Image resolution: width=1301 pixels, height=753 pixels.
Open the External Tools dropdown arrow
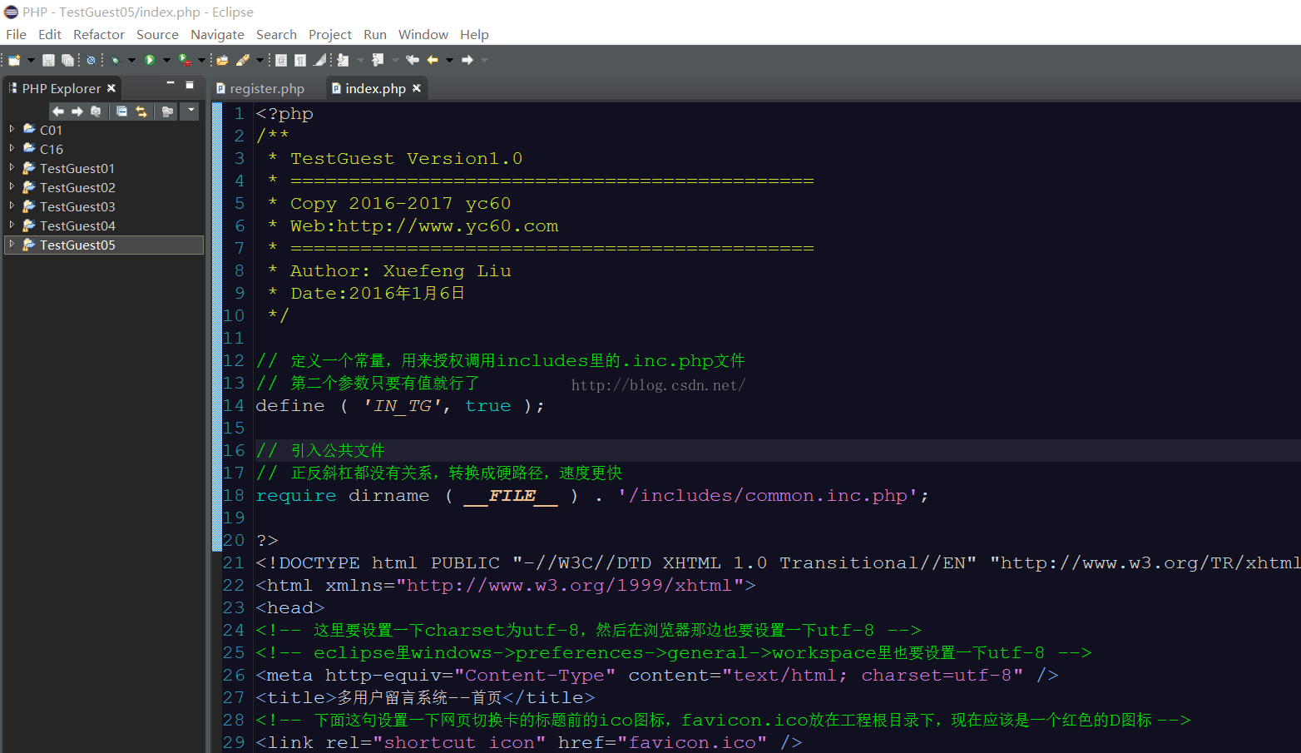201,60
